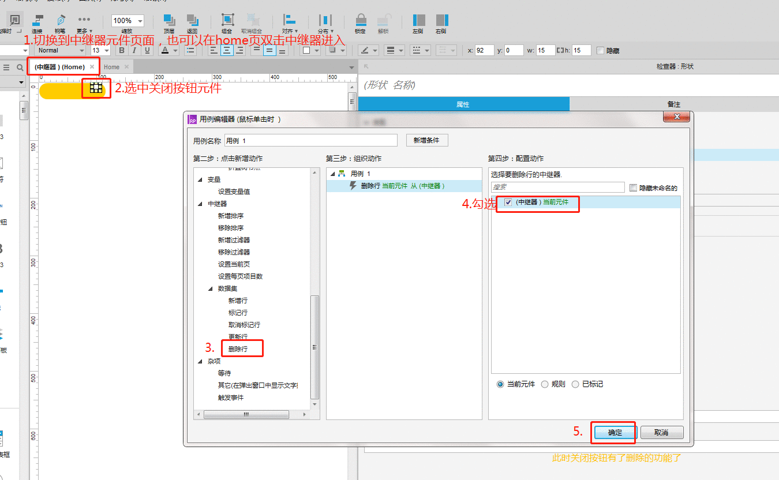Toggle italic text formatting
Screen dimensions: 779x480
pos(134,50)
